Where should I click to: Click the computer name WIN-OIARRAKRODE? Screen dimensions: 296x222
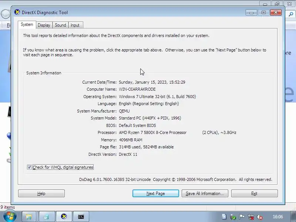(x=137, y=89)
